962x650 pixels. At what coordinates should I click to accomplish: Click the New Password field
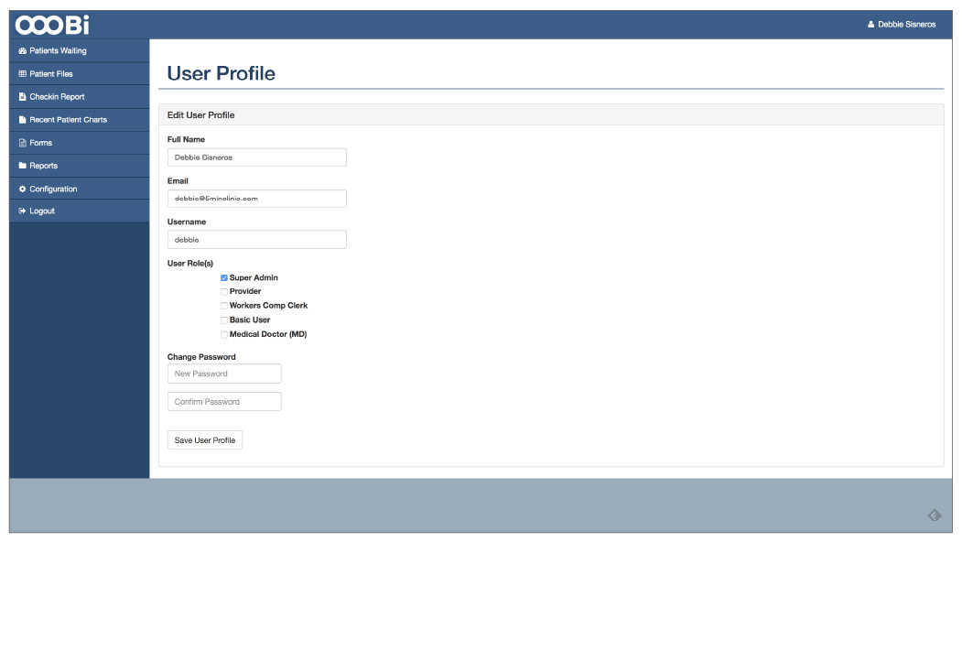point(224,374)
